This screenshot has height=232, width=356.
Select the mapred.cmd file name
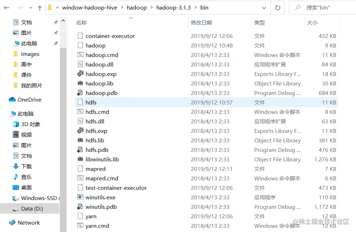tap(102, 179)
